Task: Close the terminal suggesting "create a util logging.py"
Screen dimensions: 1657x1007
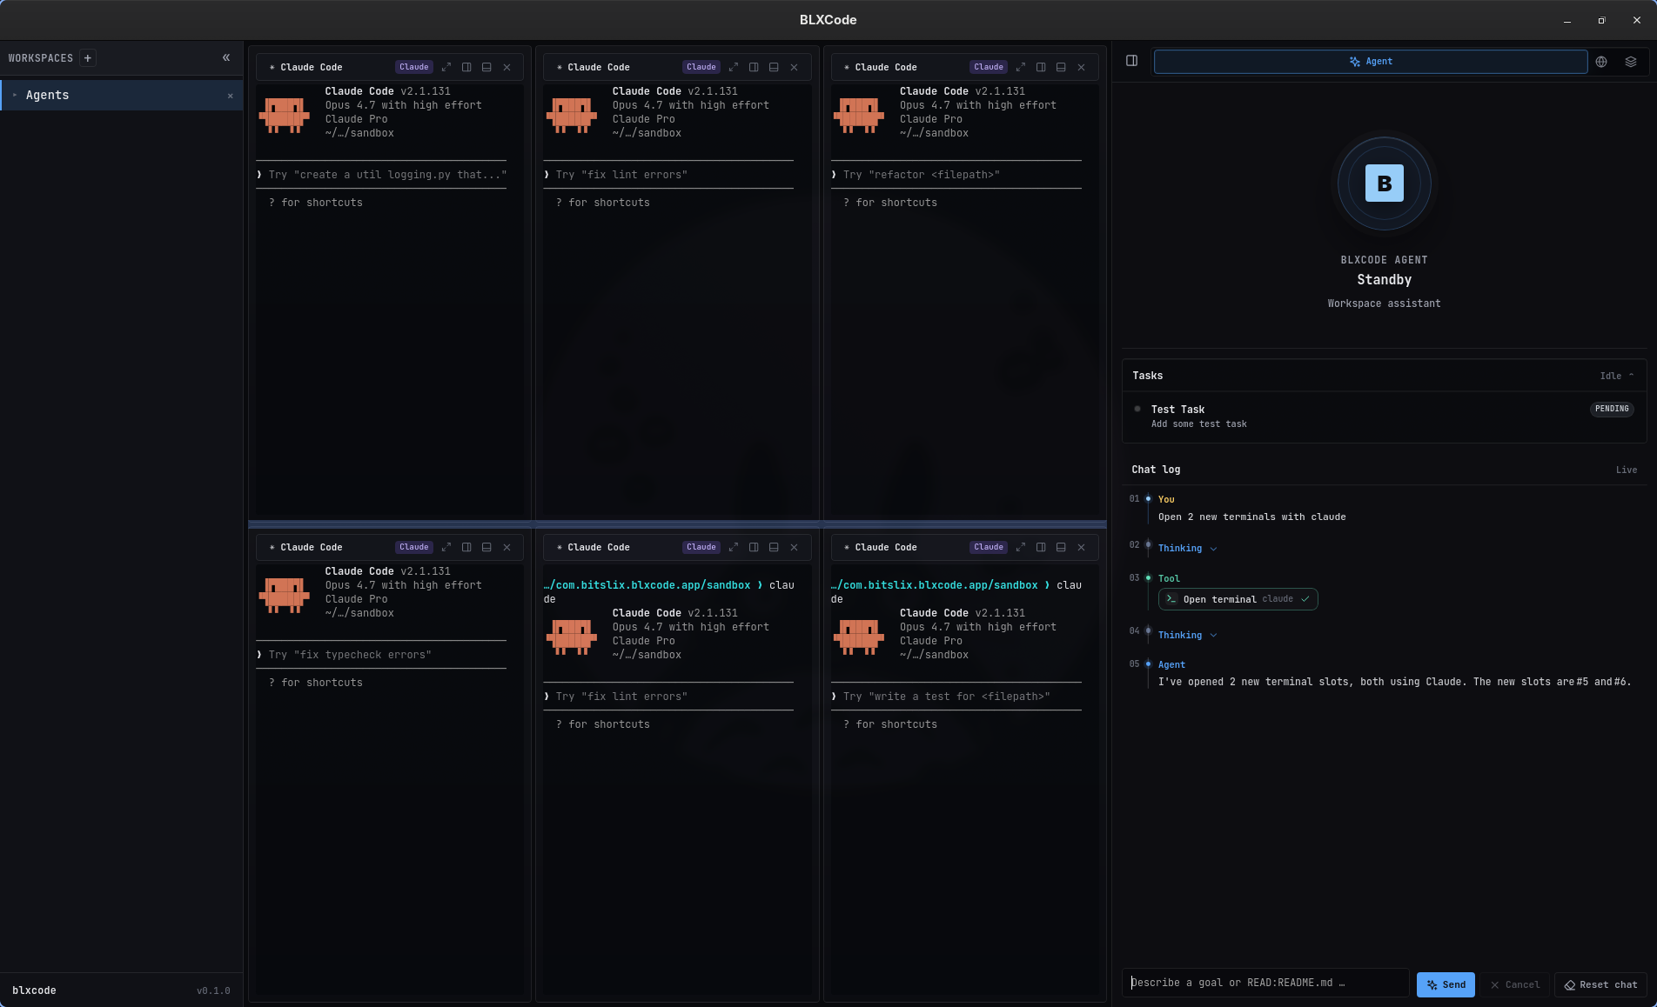Action: 506,67
